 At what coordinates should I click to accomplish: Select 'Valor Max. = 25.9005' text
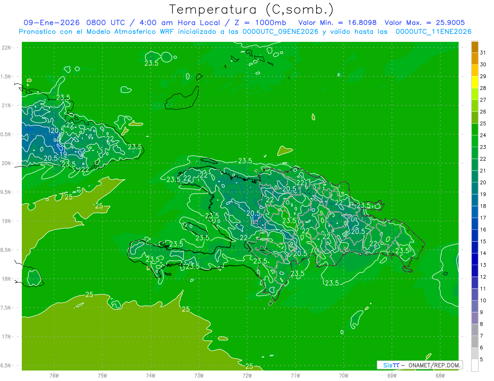424,22
